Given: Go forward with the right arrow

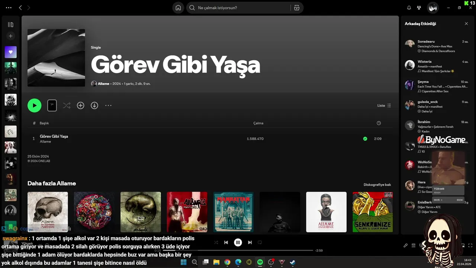Looking at the screenshot, I should coord(29,7).
